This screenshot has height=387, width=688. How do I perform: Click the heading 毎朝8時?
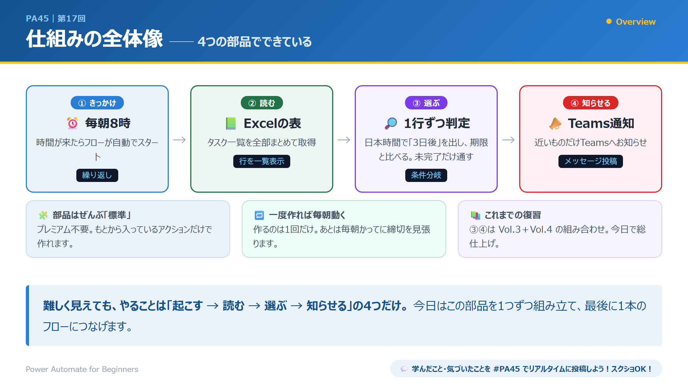coord(108,123)
